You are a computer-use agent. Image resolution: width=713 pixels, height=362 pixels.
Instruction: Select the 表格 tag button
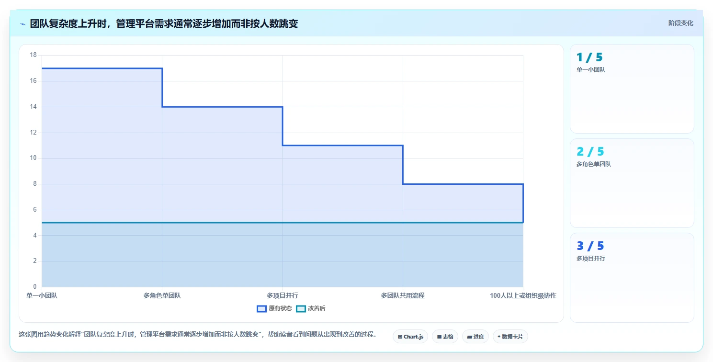[445, 337]
